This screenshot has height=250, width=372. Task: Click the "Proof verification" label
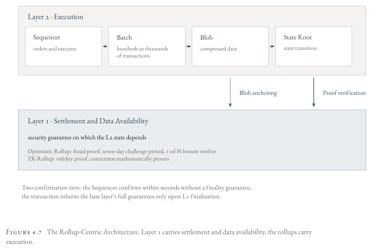tap(344, 93)
